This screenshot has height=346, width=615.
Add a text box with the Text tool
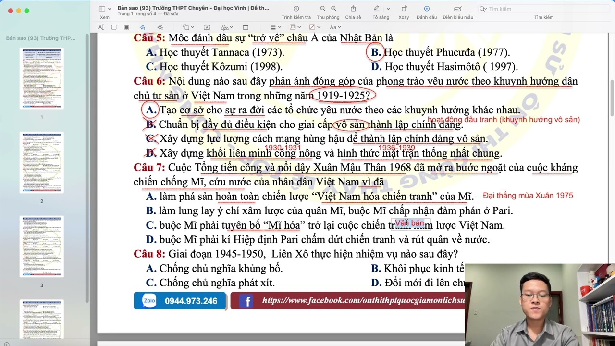(x=207, y=27)
